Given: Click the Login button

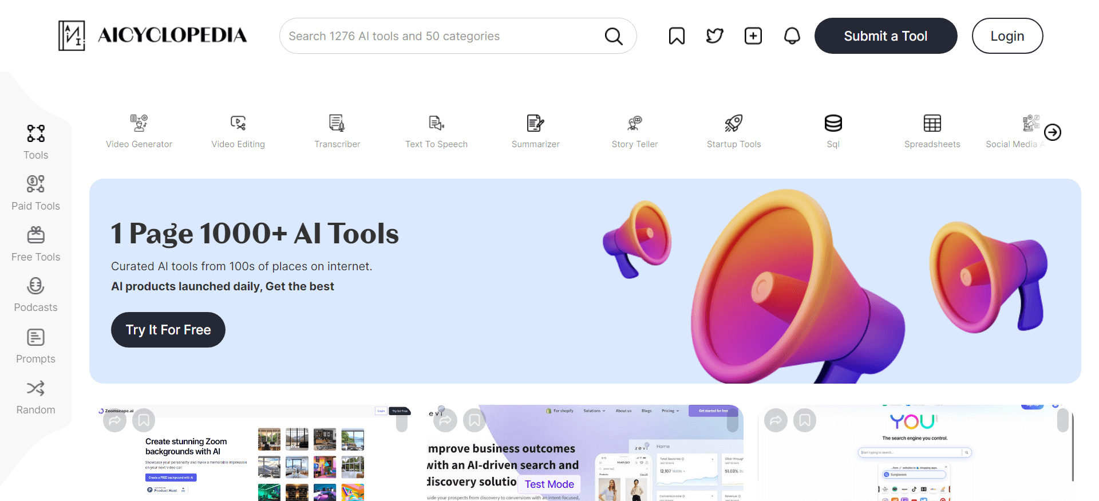Looking at the screenshot, I should 1007,36.
